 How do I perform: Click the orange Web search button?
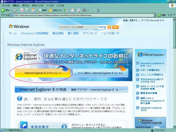pyautogui.click(x=115, y=27)
